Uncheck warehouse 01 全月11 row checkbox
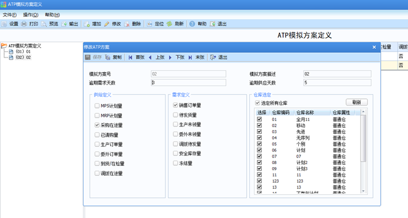The height and width of the screenshot is (218, 408). 259,119
